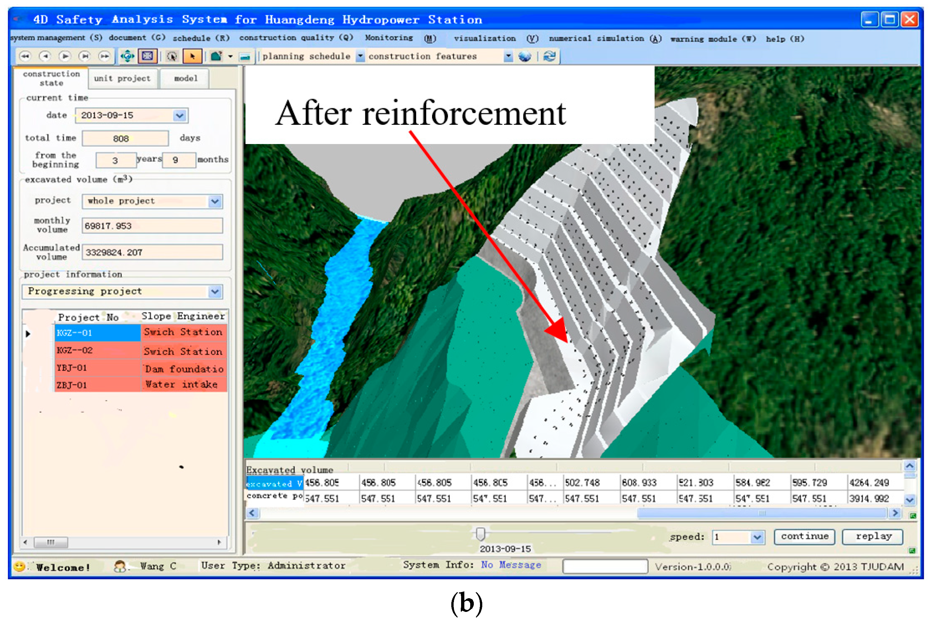930x622 pixels.
Task: Click the full extent view icon
Action: tap(147, 56)
